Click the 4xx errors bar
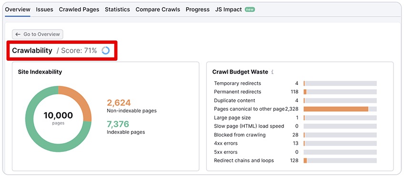Image resolution: width=404 pixels, height=180 pixels. [340, 143]
